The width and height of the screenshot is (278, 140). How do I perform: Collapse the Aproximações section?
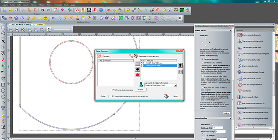click(230, 118)
